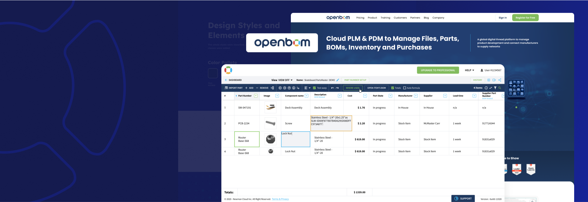This screenshot has height=202, width=588.
Task: Click the PART NUMBER SETUP button
Action: [x=355, y=80]
